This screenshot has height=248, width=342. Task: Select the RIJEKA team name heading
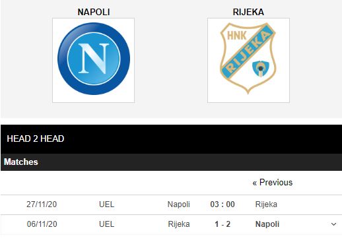[x=248, y=12]
